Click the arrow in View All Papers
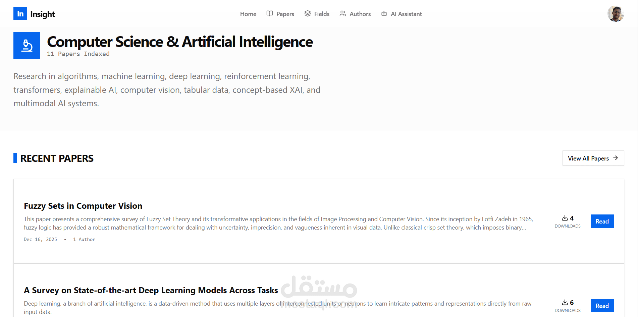Viewport: 638px width, 317px height. (x=616, y=158)
